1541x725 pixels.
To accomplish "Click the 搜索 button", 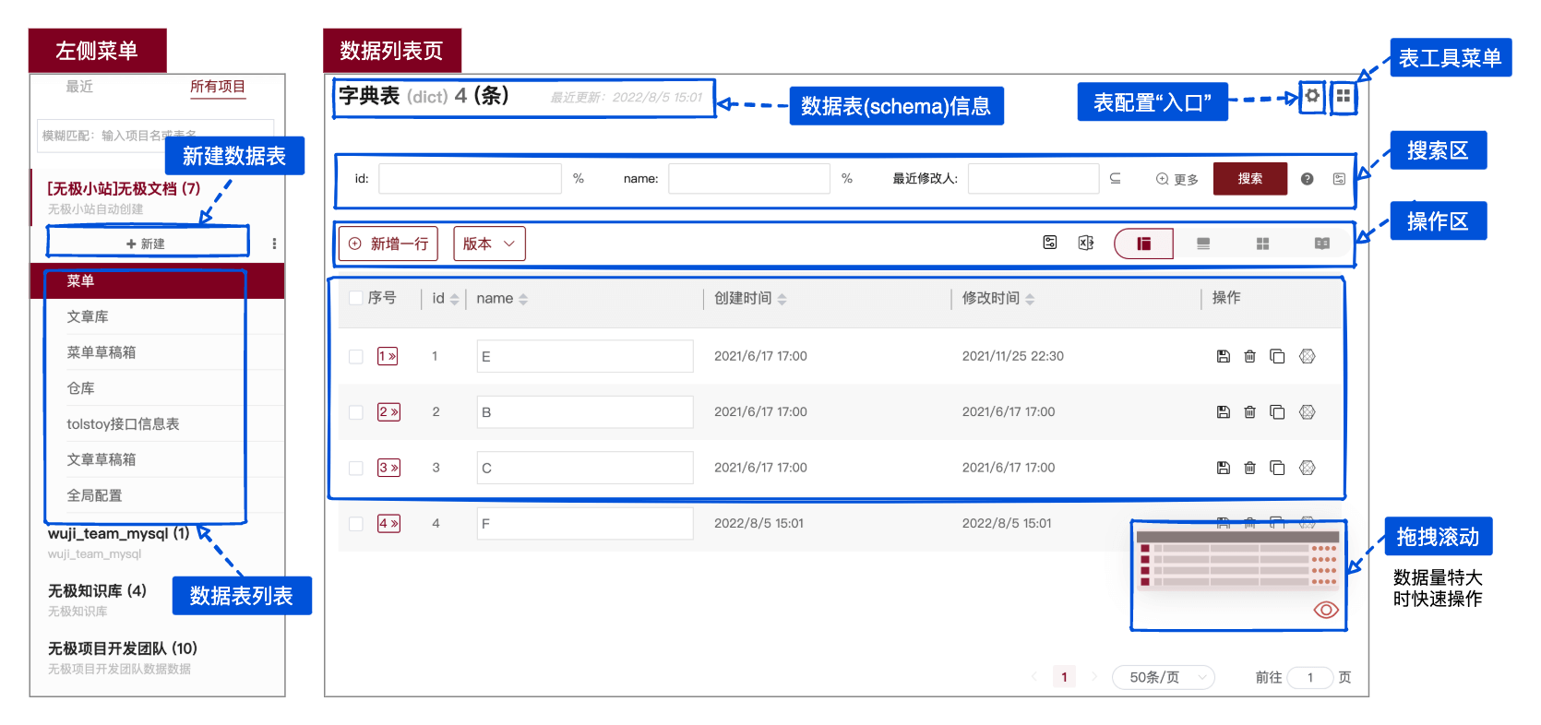I will click(1250, 179).
